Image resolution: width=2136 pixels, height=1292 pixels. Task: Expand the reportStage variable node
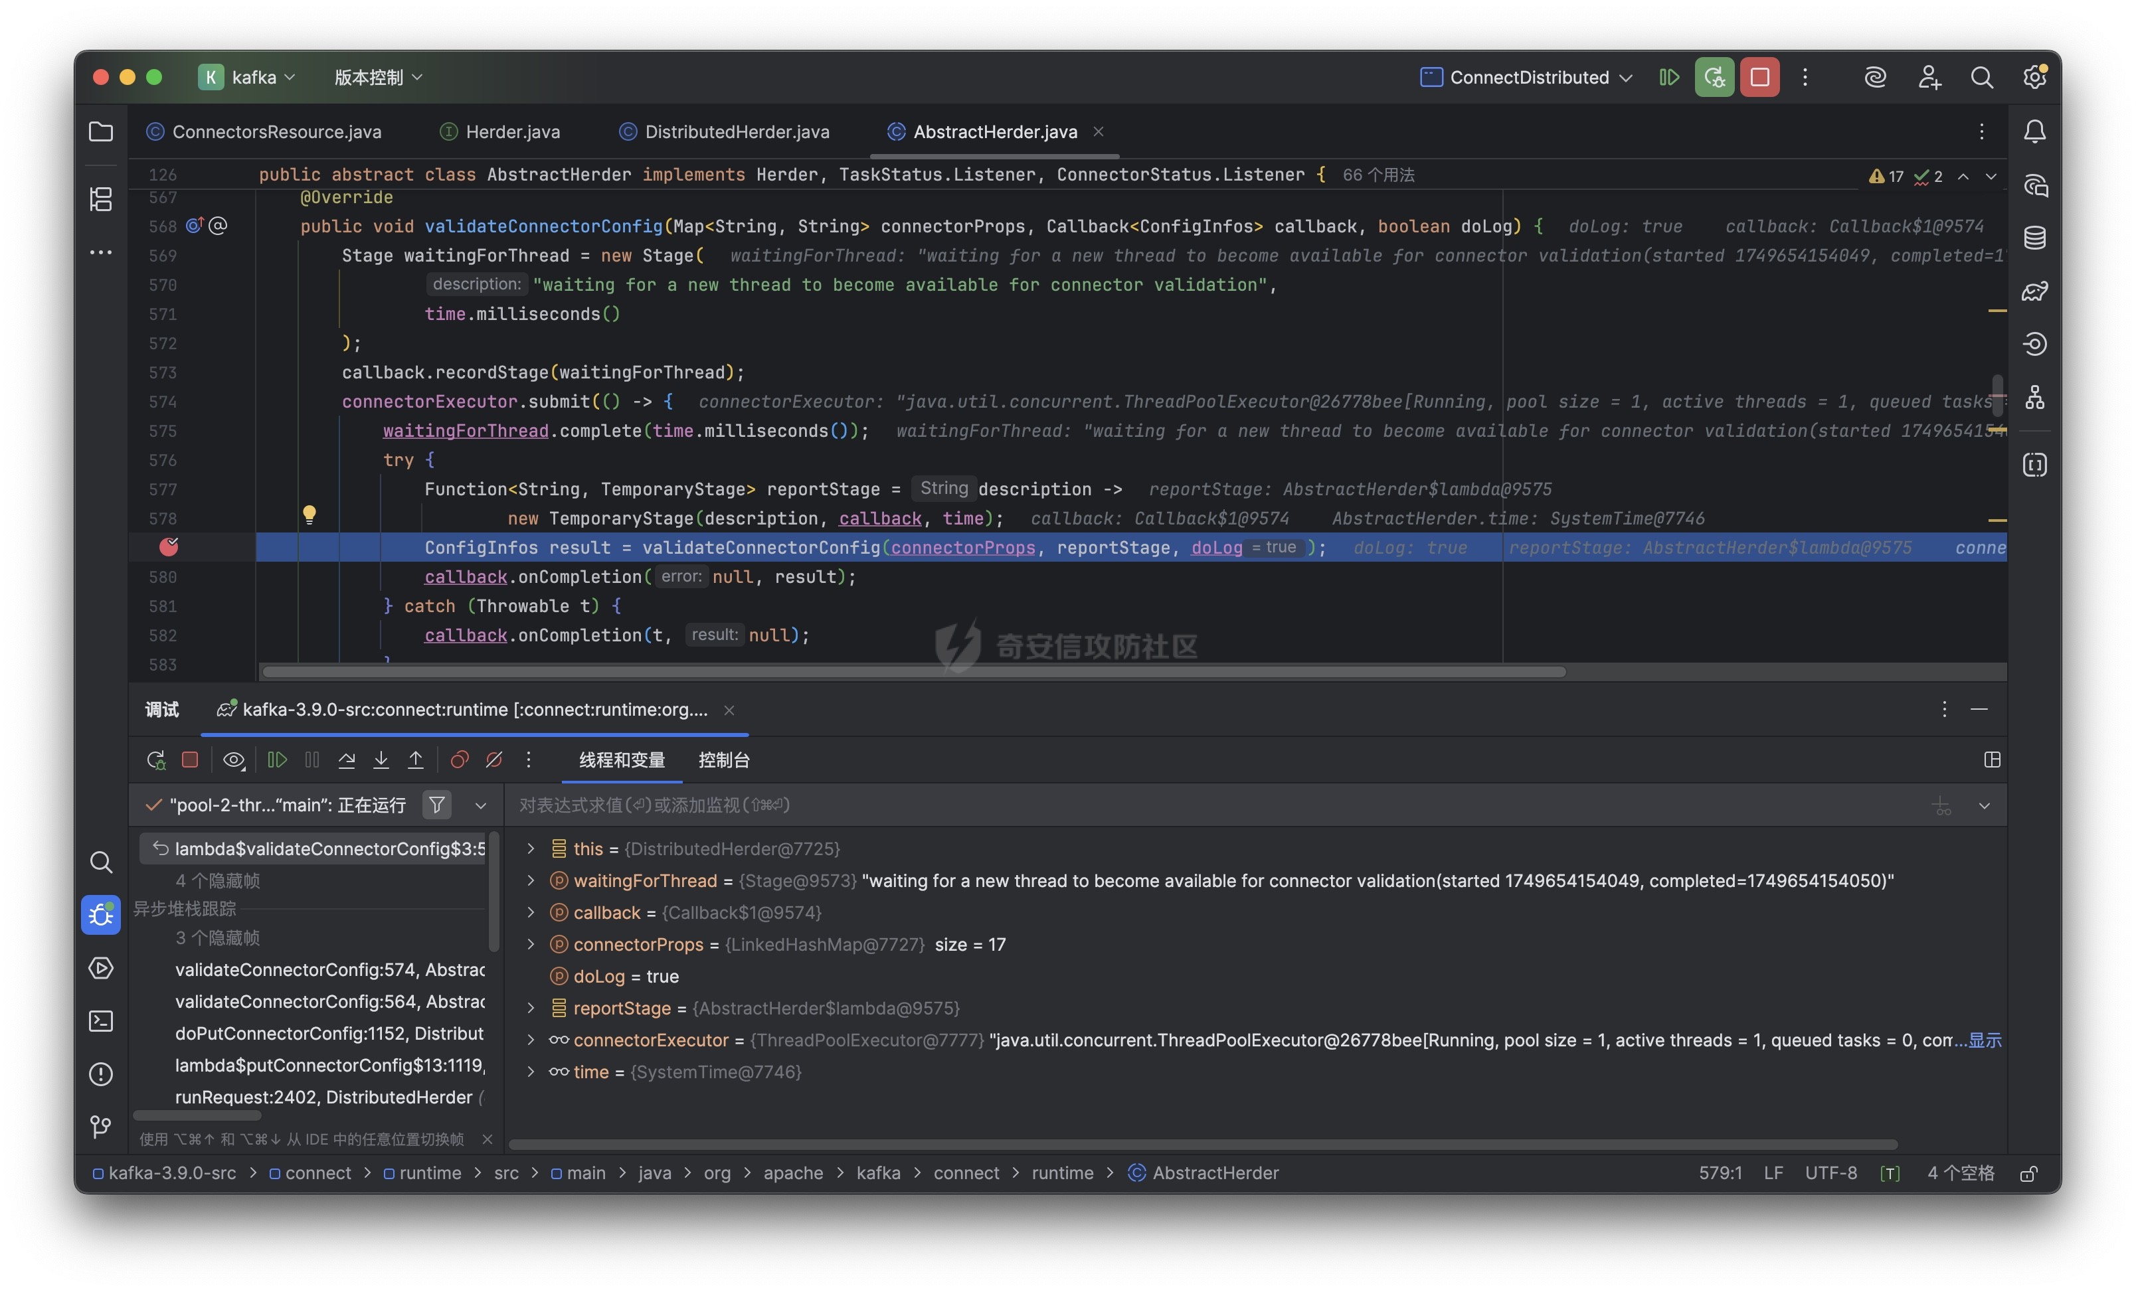[531, 1008]
